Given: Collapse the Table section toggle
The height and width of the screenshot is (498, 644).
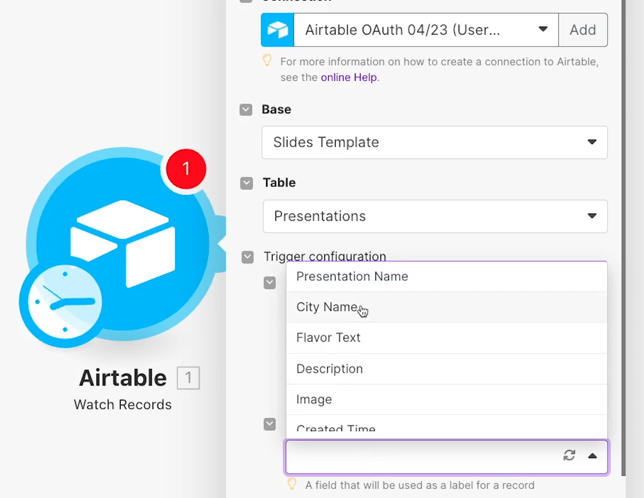Looking at the screenshot, I should coord(246,184).
